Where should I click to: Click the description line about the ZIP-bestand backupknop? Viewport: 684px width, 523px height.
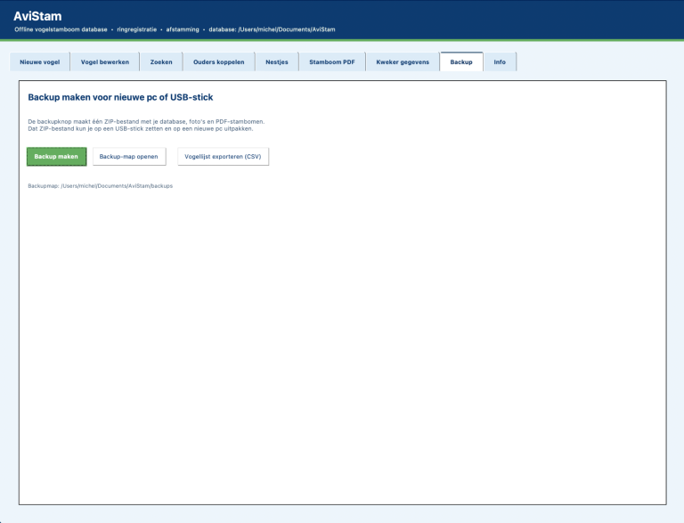point(146,122)
